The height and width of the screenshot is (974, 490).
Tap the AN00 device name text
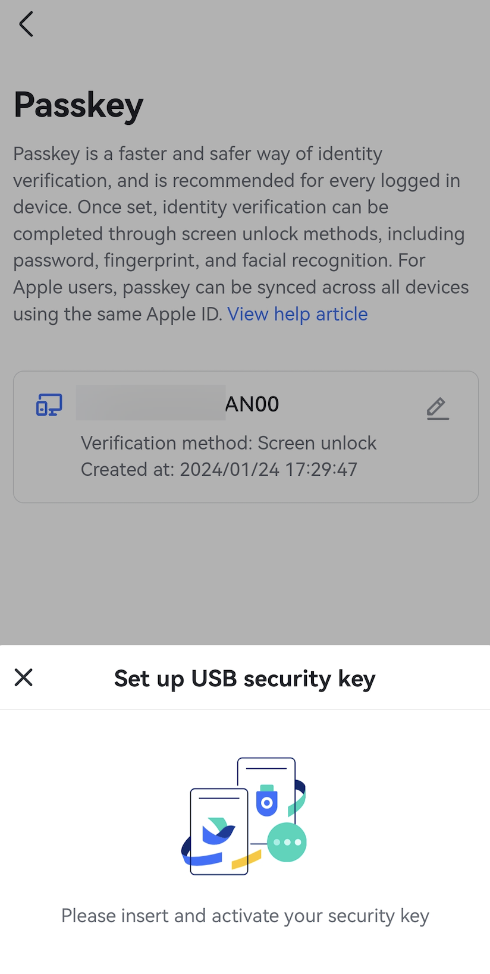[252, 404]
